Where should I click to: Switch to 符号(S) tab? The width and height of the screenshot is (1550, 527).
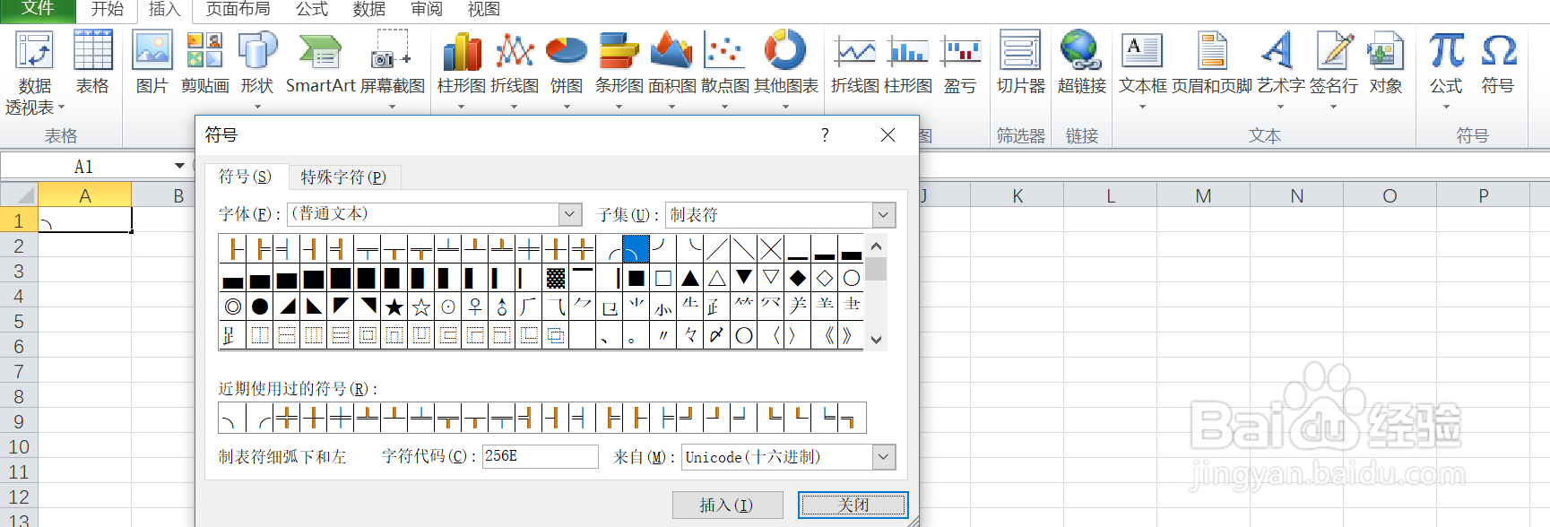[245, 177]
